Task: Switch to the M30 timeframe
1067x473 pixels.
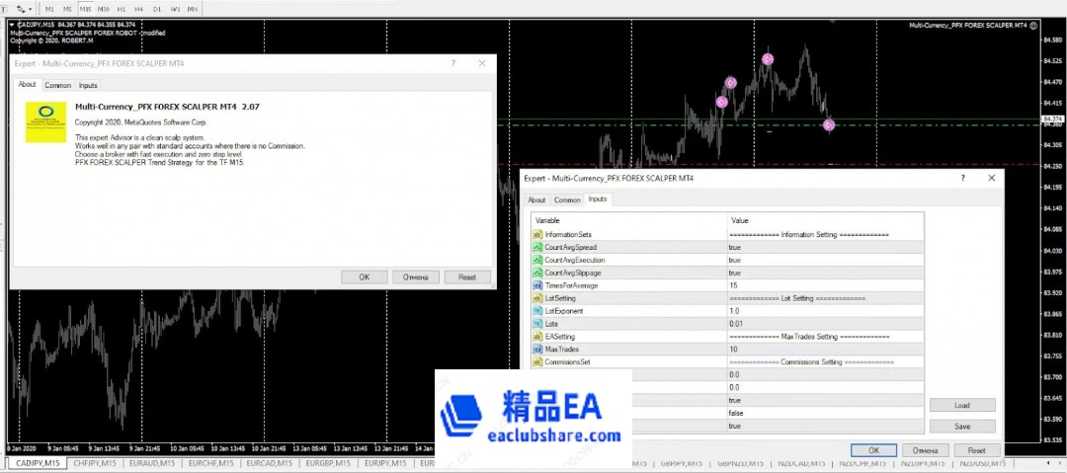Action: click(104, 8)
